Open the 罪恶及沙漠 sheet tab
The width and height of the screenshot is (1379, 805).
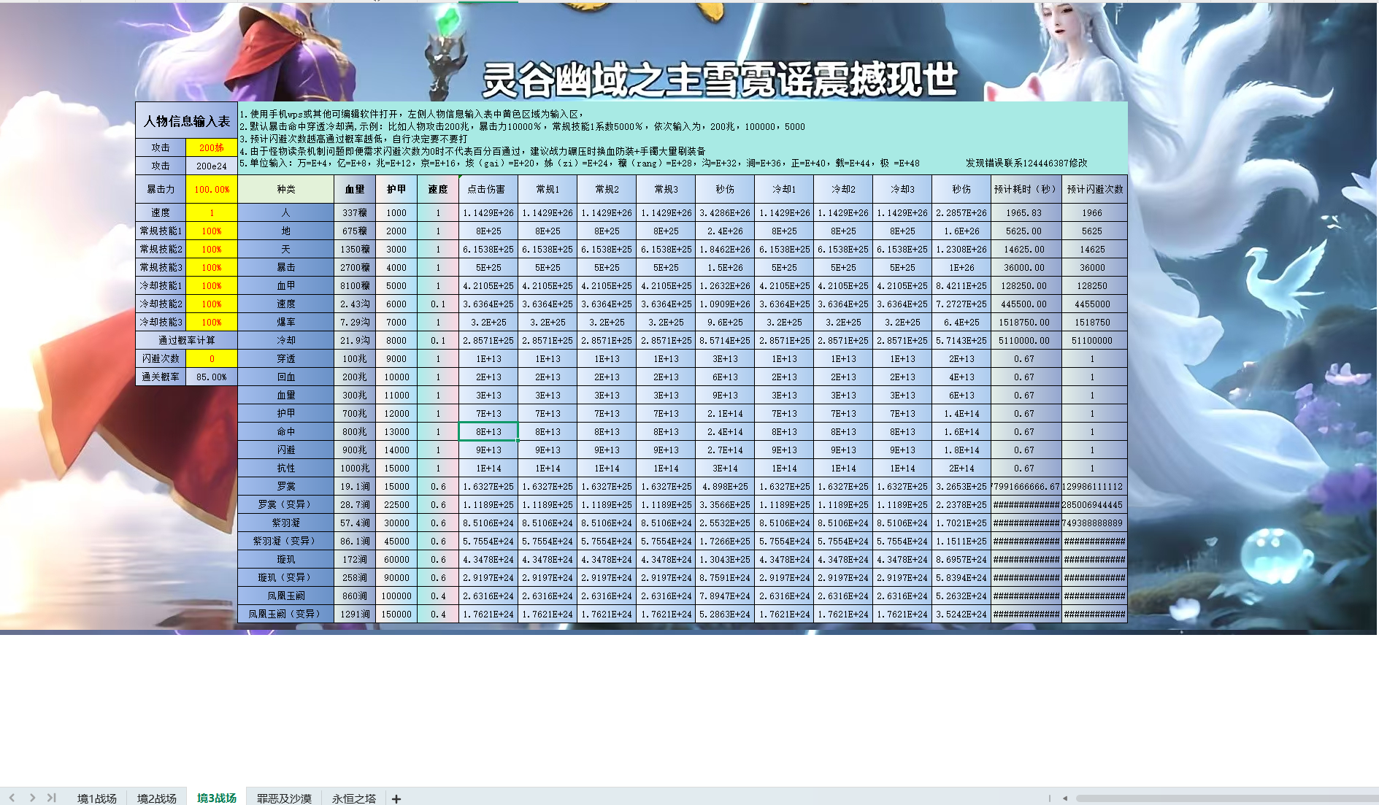tap(284, 798)
